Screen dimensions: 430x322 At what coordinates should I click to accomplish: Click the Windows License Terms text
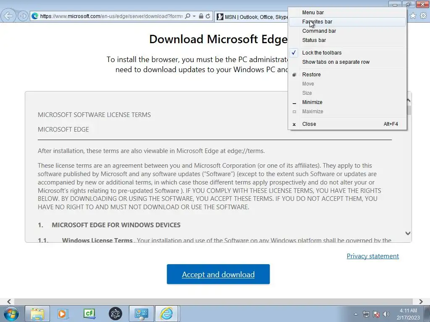(x=97, y=240)
